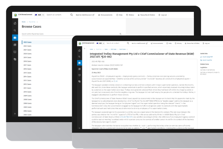Click search icon in Payroll tax Cases field

[120, 34]
